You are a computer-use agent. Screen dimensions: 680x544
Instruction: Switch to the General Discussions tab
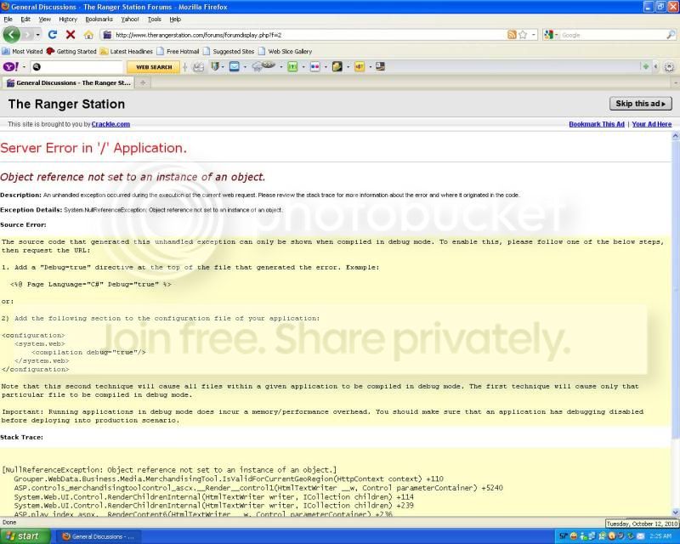(x=71, y=82)
